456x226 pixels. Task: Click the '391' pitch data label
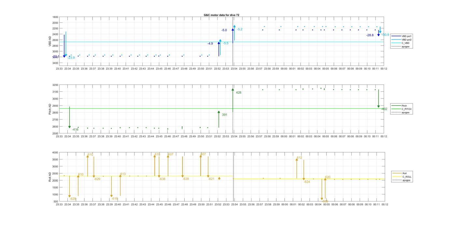tap(225, 115)
